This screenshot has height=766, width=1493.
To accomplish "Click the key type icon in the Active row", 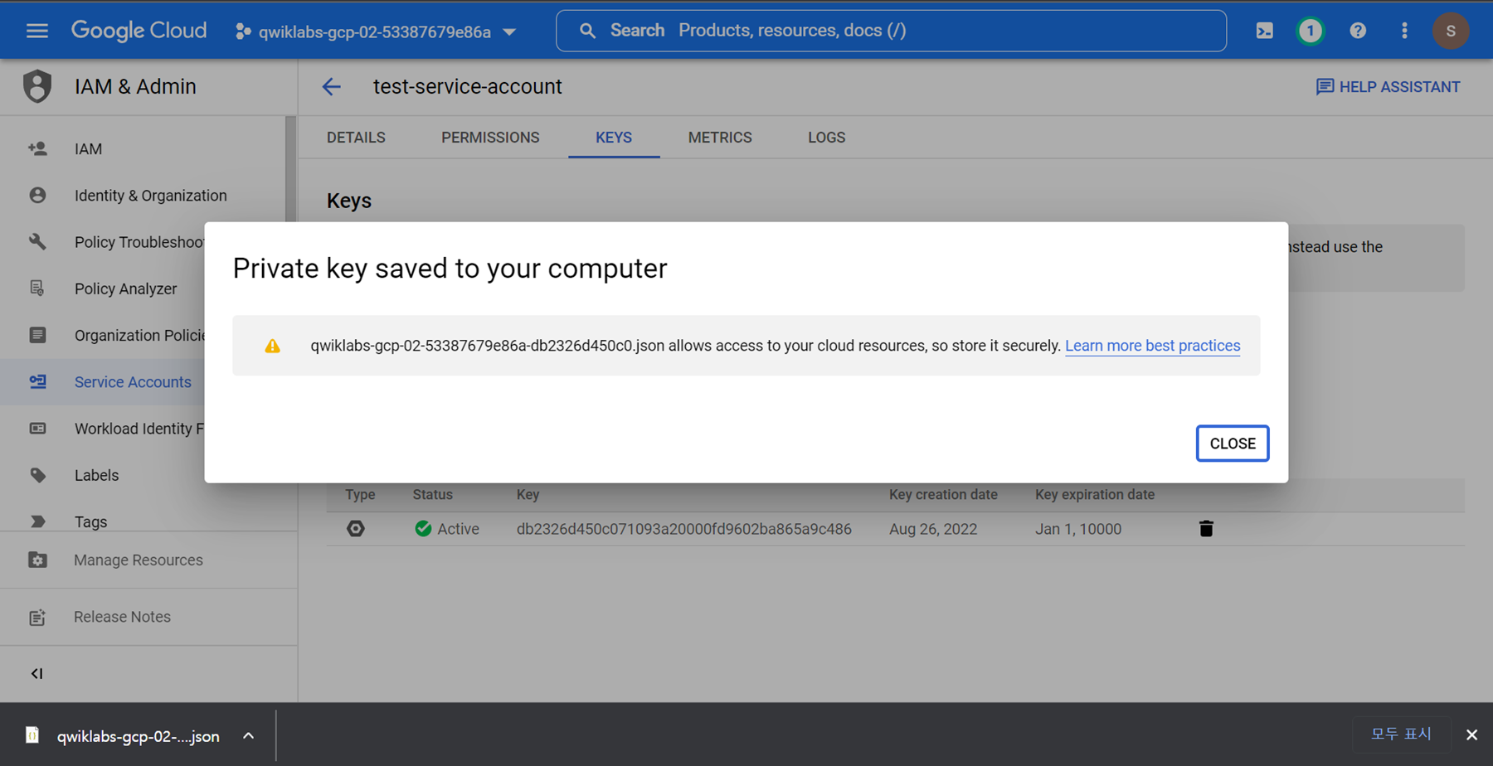I will pos(356,529).
